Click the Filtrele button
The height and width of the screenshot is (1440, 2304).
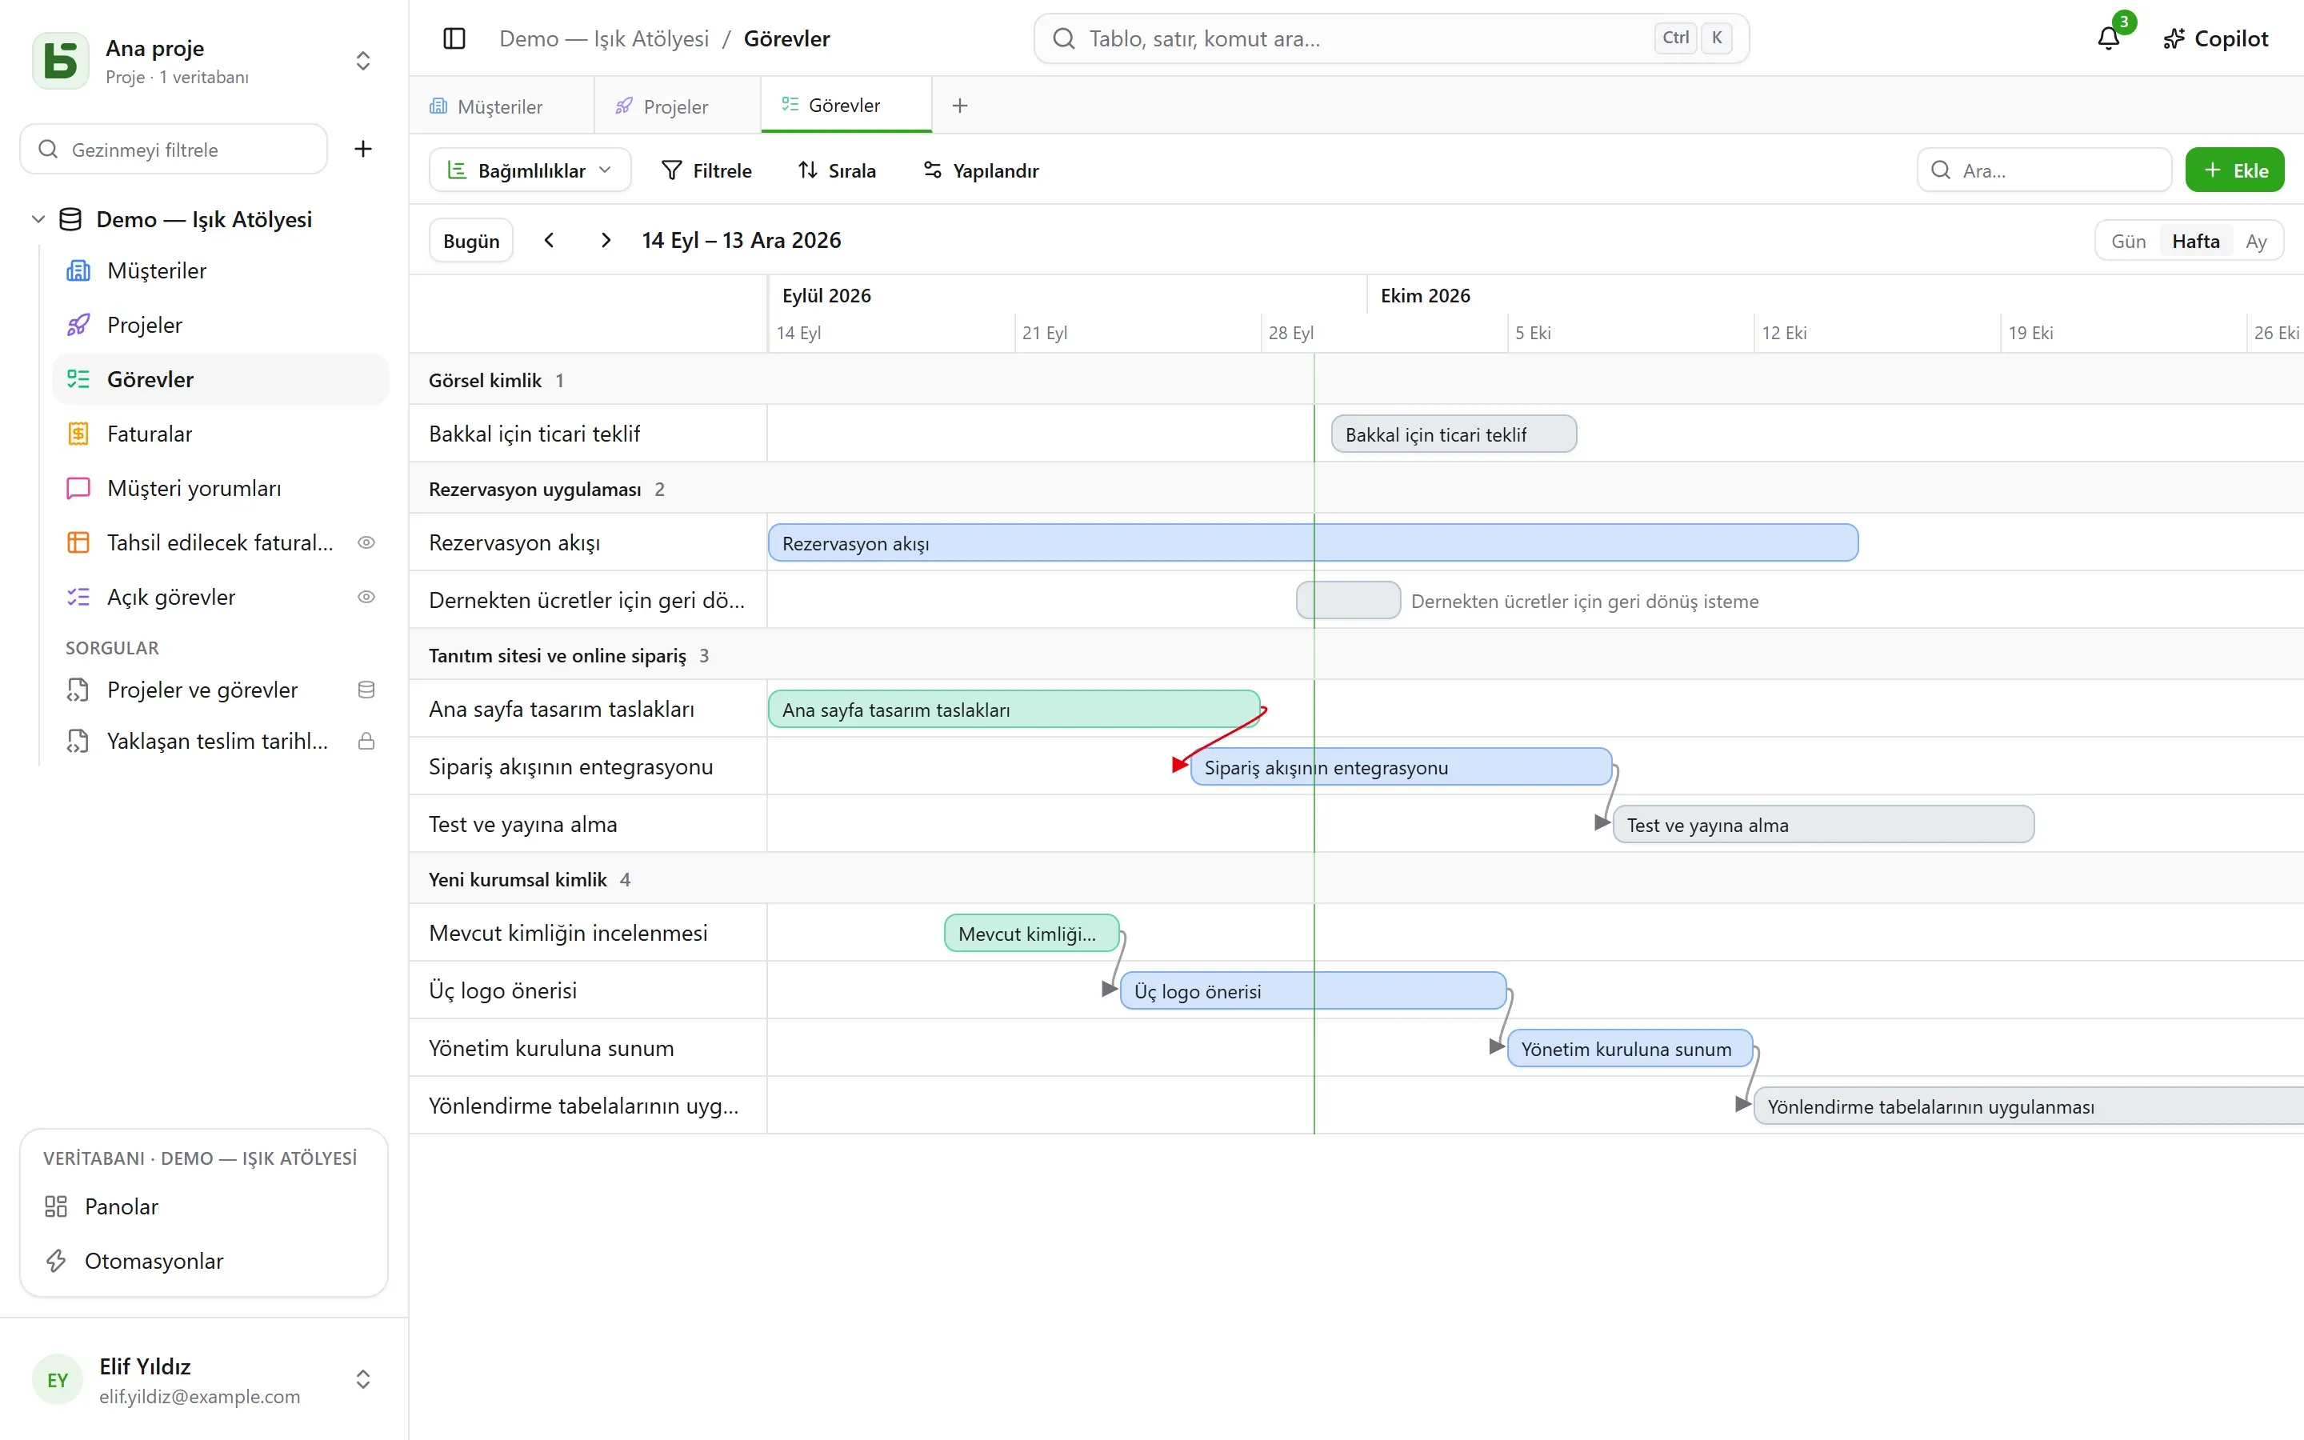coord(707,170)
